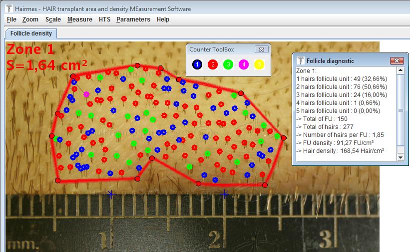Select yellow counter 5 in Counter ToolBox

(259, 64)
